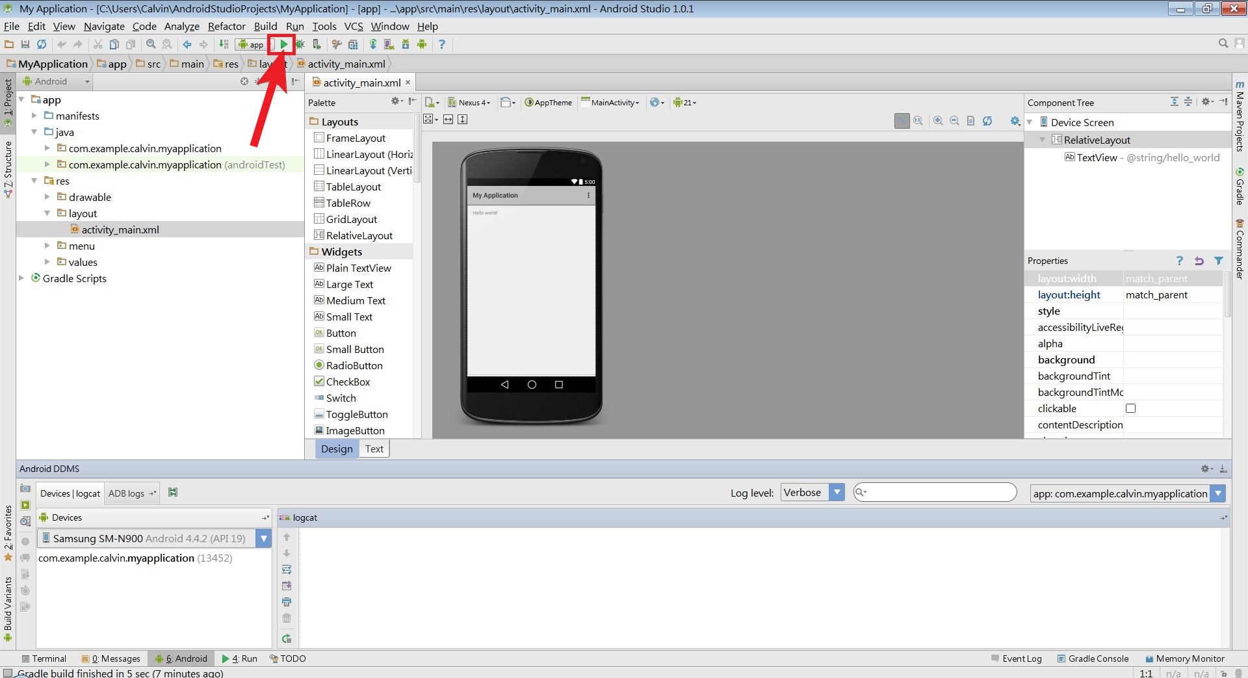Open the 4: Run tool window
The width and height of the screenshot is (1248, 678).
coord(239,658)
